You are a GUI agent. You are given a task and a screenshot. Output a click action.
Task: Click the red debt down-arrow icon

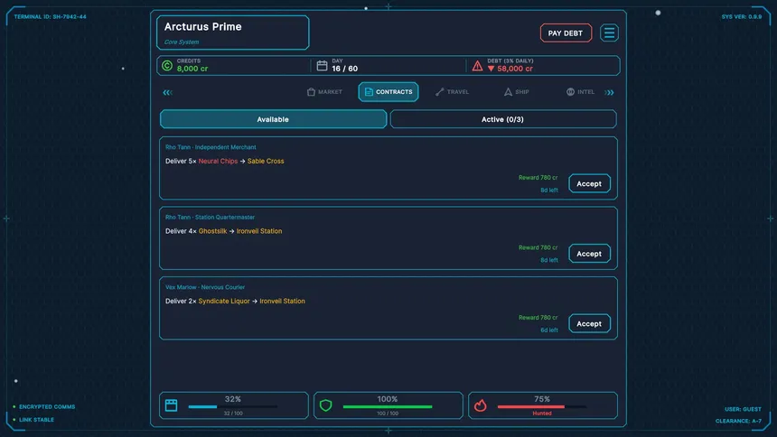[491, 69]
